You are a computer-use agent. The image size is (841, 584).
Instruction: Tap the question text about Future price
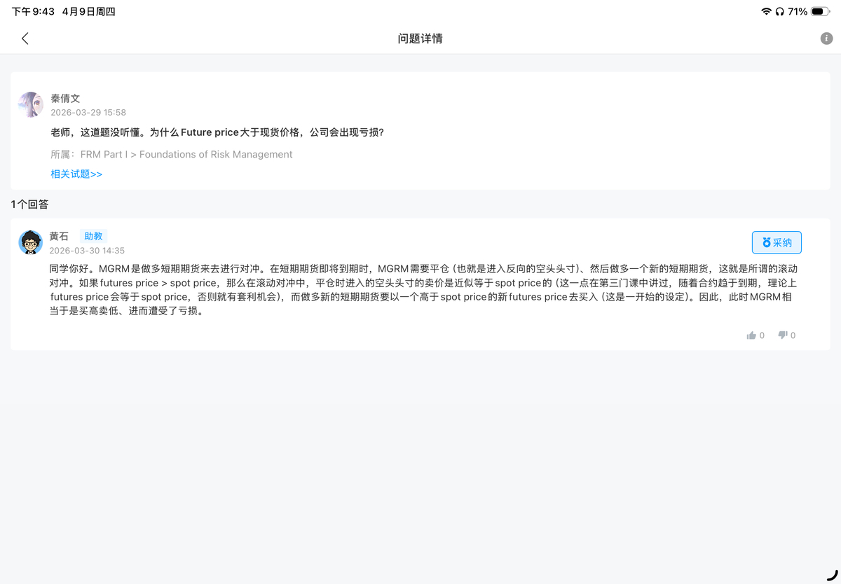click(x=217, y=132)
